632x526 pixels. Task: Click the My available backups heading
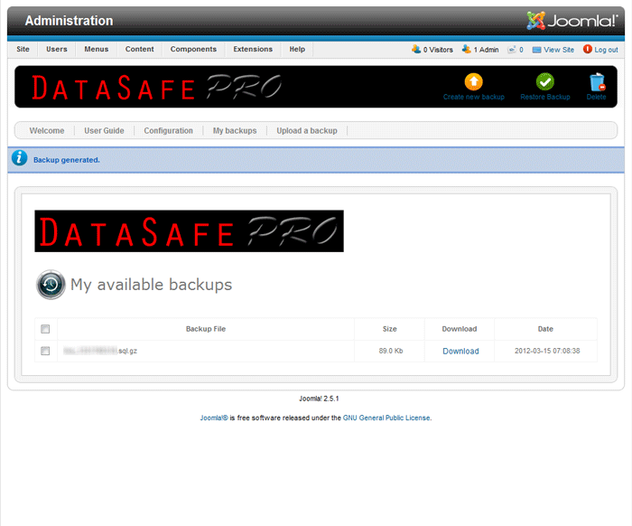pyautogui.click(x=151, y=285)
